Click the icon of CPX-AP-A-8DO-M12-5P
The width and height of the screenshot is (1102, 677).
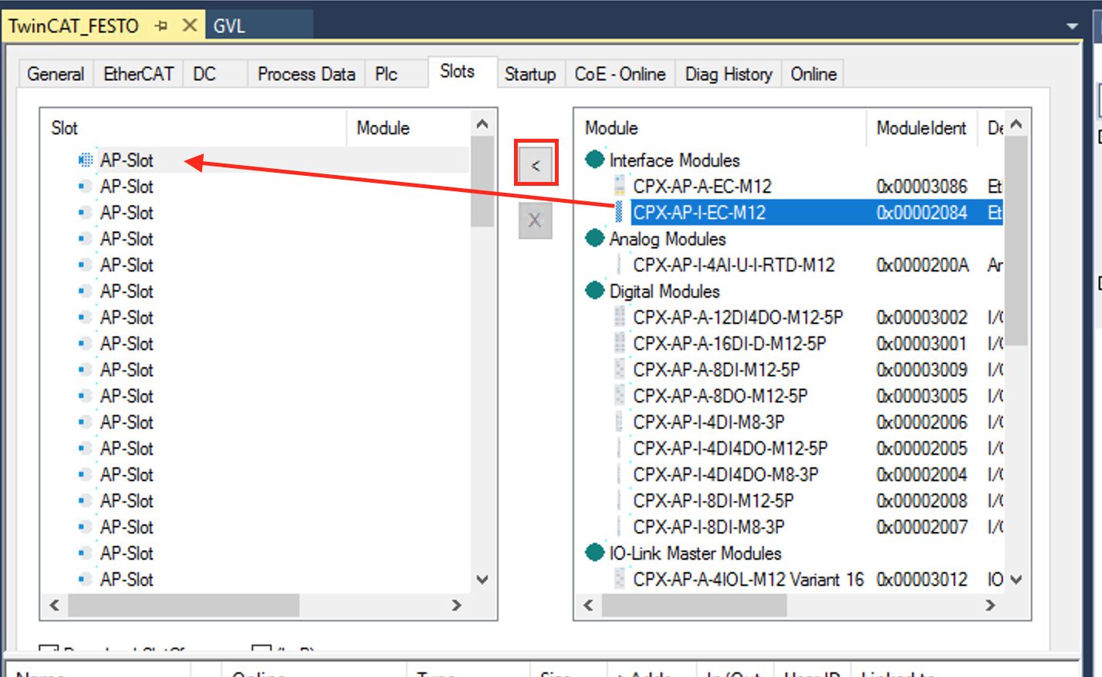619,396
